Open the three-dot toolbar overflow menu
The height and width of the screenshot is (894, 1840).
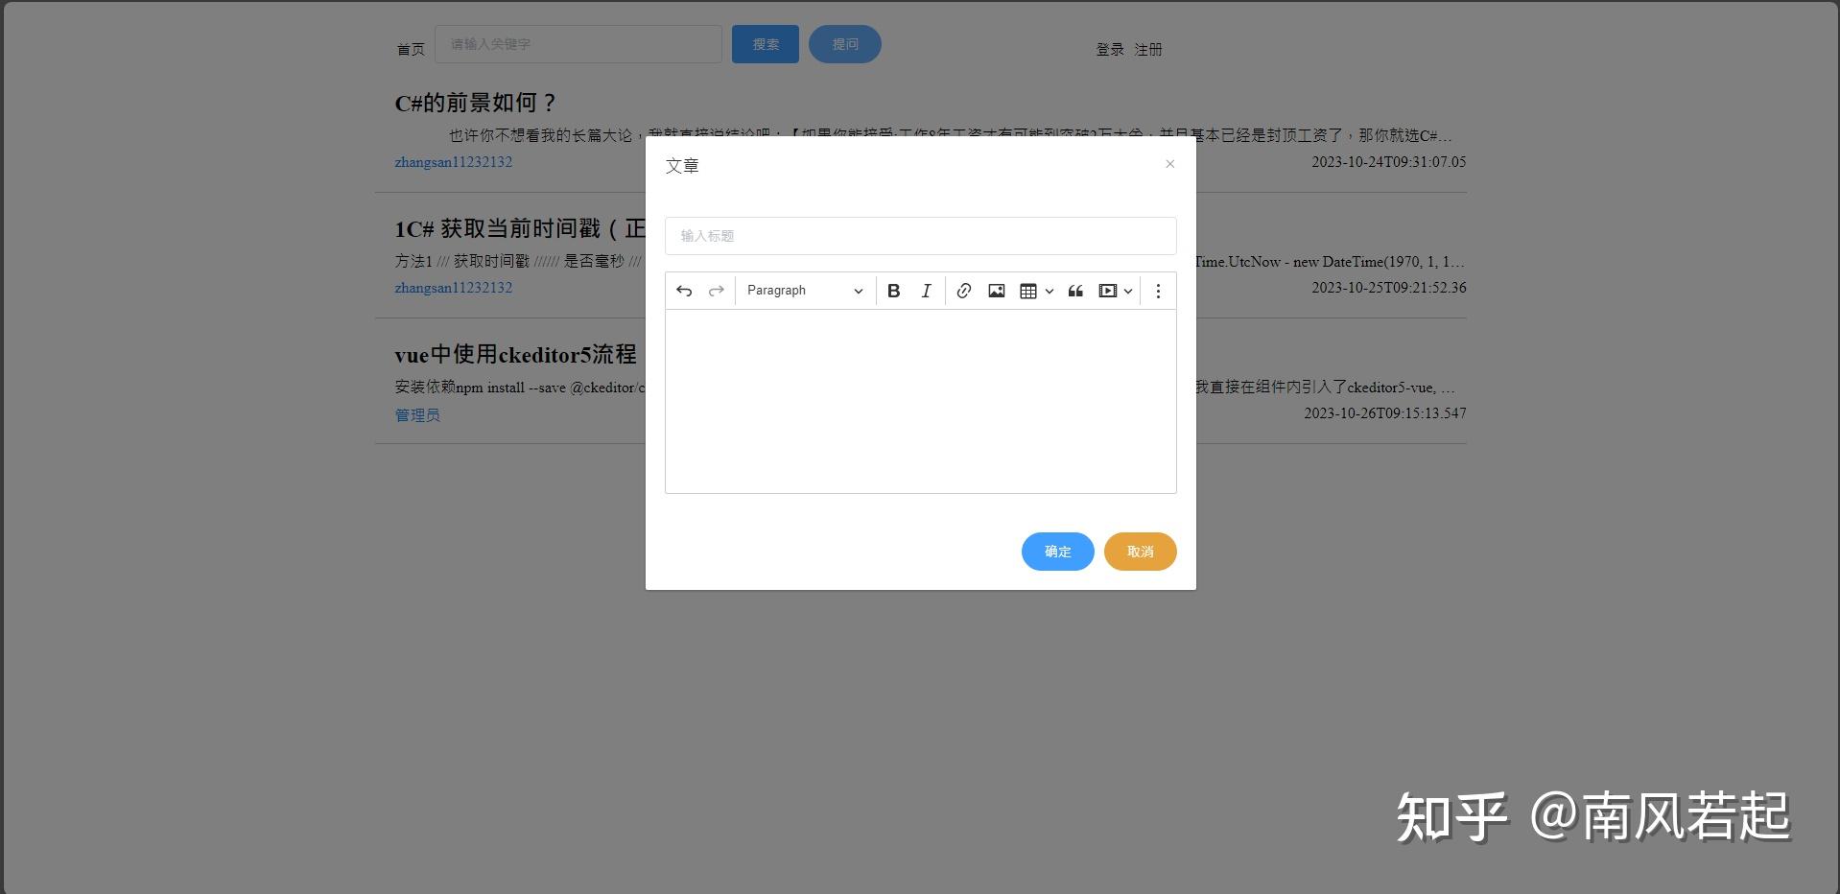(1158, 290)
